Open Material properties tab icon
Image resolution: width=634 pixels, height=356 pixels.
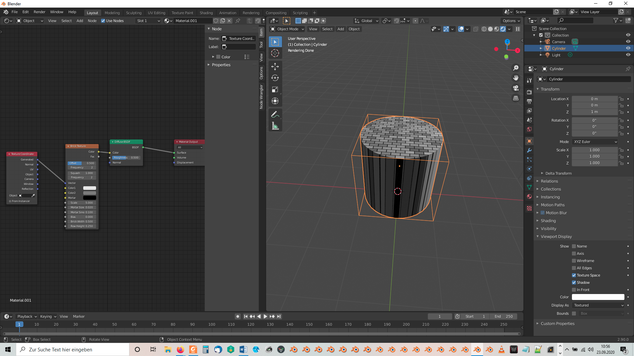529,196
